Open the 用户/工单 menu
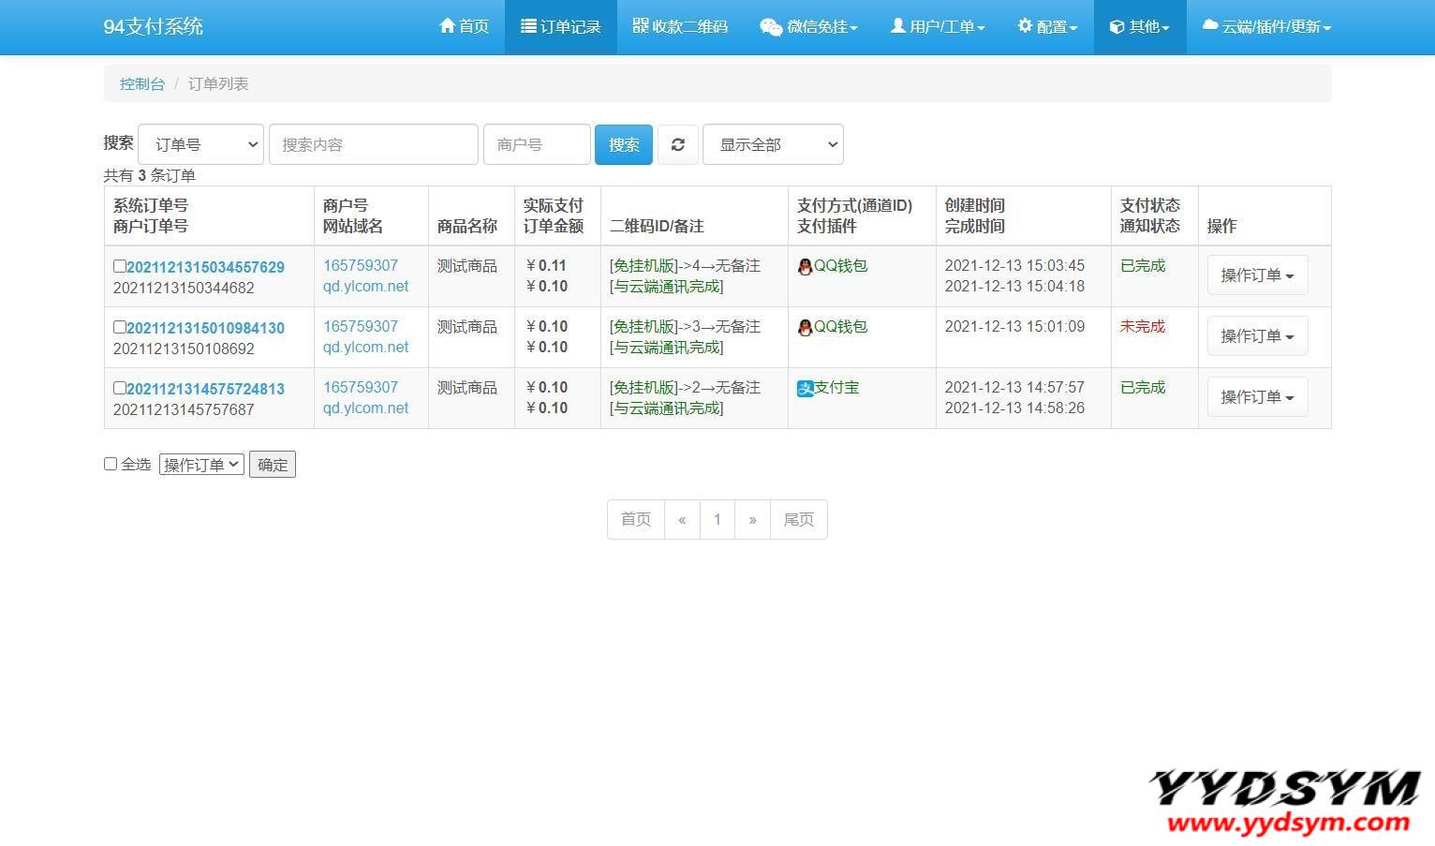This screenshot has height=846, width=1435. click(x=938, y=27)
